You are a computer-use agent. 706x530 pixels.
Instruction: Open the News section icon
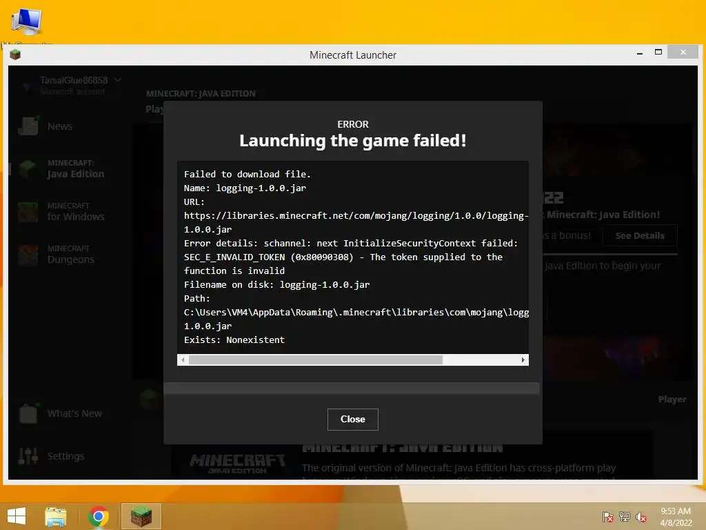[28, 126]
